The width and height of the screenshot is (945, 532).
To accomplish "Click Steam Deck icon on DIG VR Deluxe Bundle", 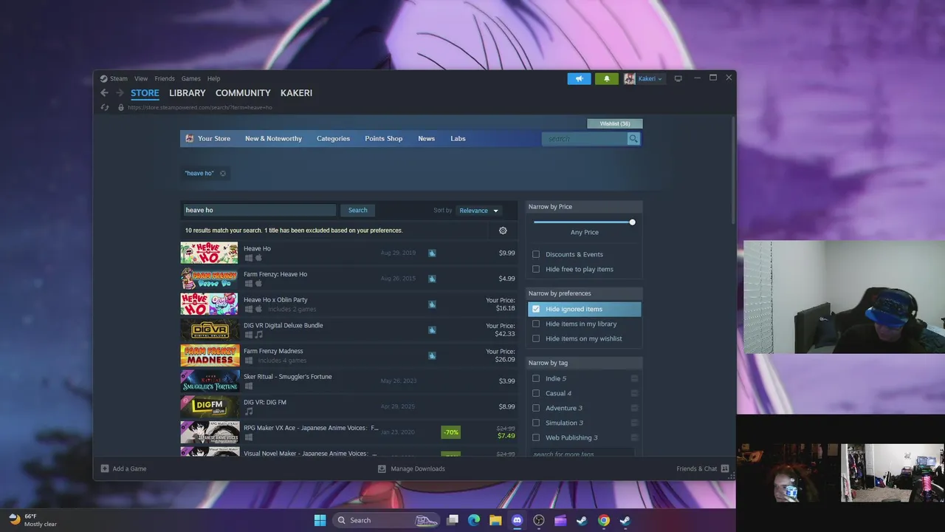I will (x=432, y=330).
